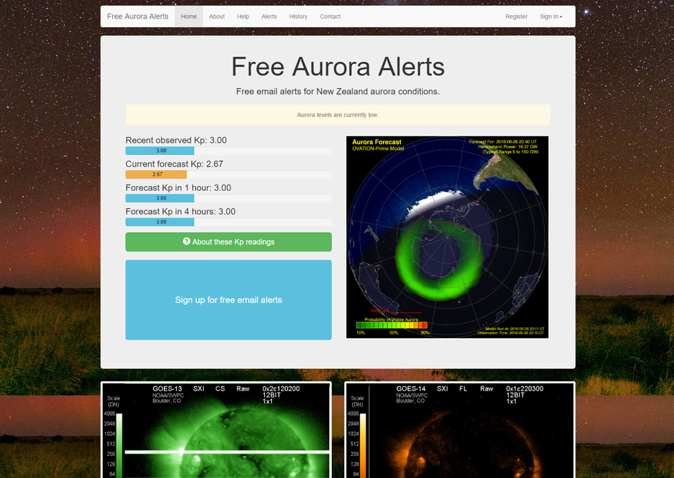674x478 pixels.
Task: Click the Register link
Action: click(x=516, y=16)
